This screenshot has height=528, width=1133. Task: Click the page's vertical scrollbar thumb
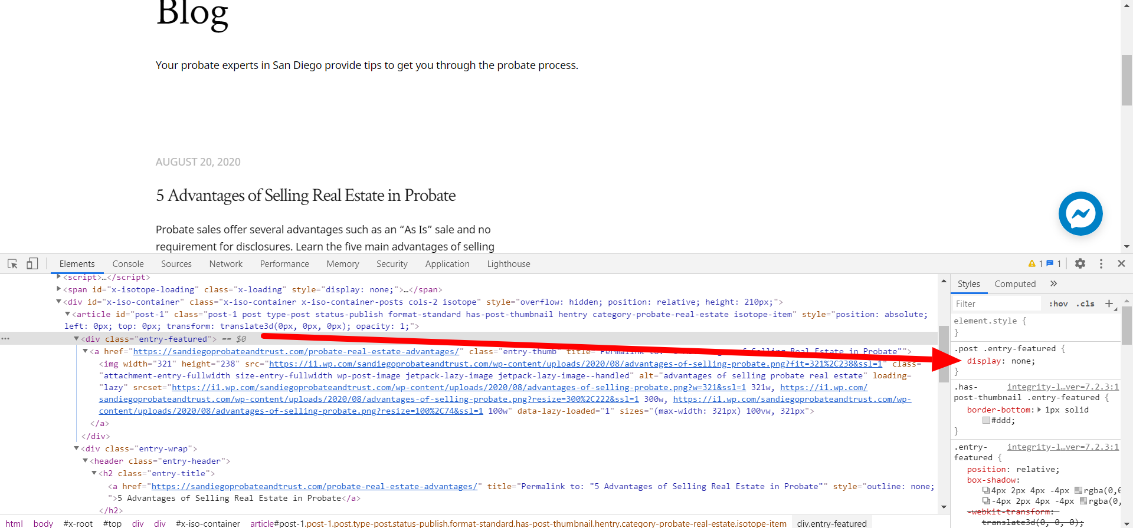(1127, 80)
